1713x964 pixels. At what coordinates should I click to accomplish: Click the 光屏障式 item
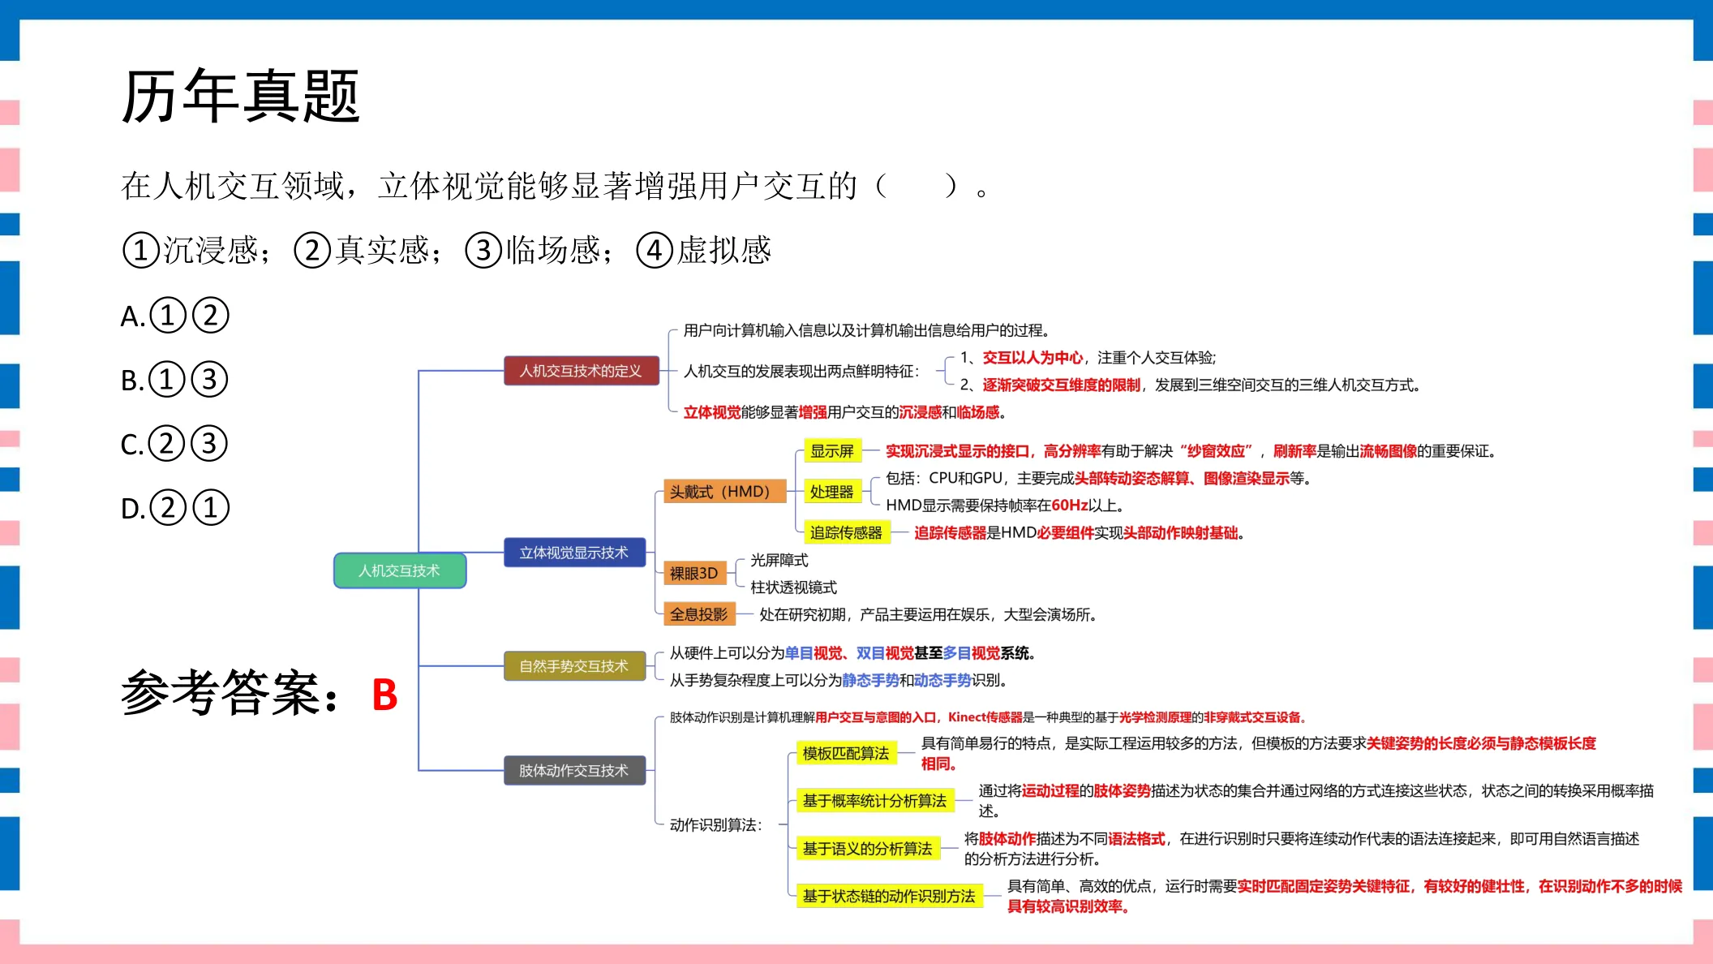pyautogui.click(x=779, y=560)
